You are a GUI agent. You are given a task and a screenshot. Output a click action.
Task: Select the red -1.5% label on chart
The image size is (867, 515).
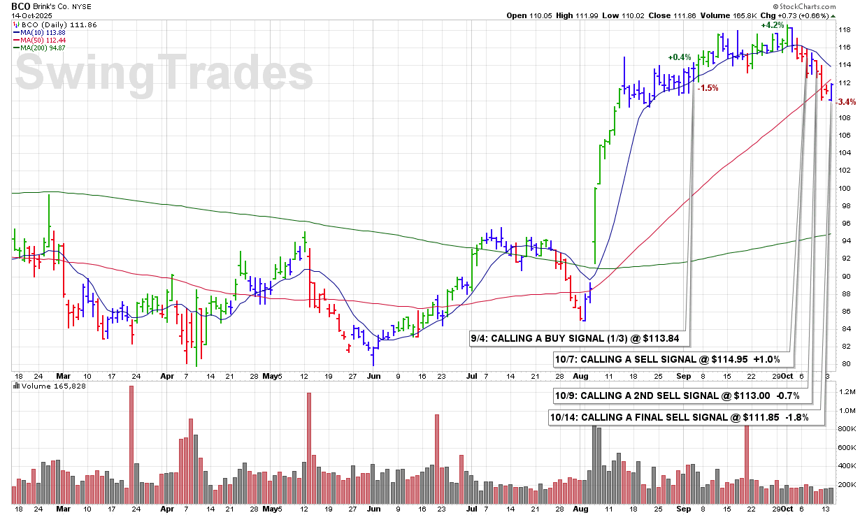709,88
